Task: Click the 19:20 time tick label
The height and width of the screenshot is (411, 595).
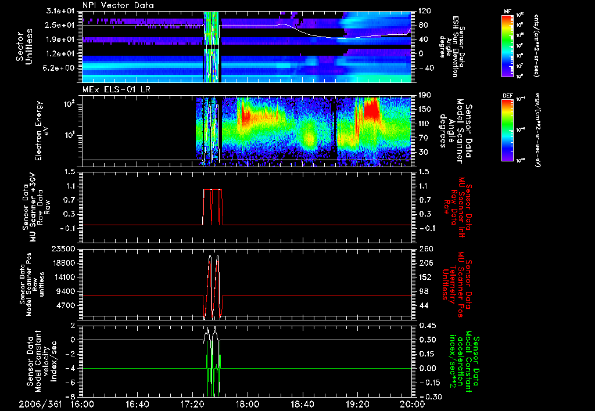Action: coord(357,404)
